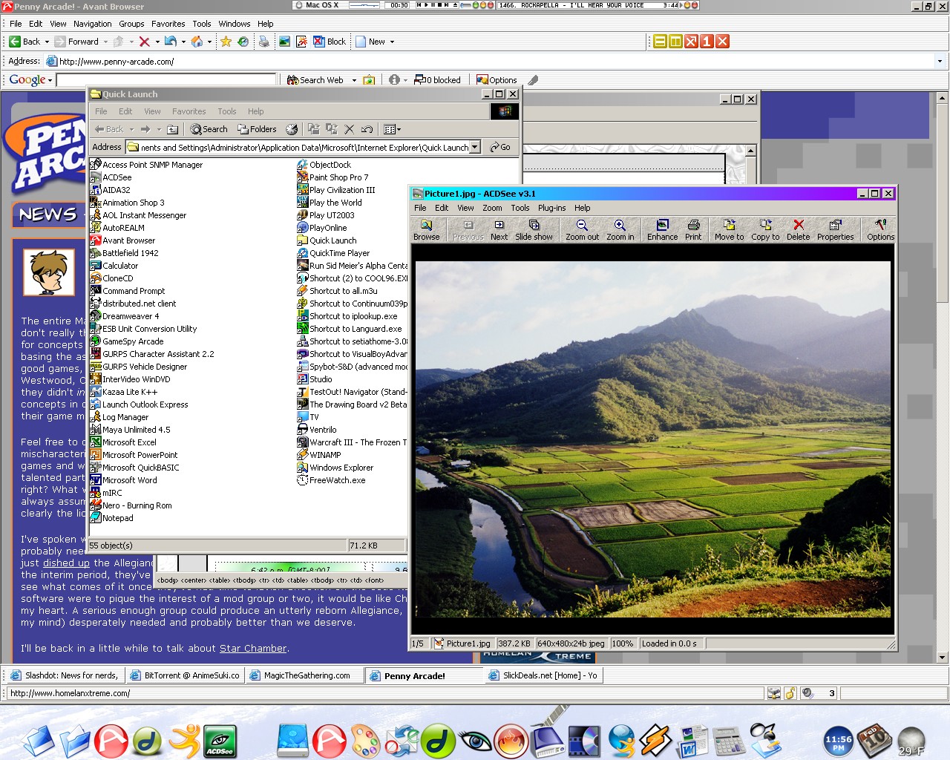Expand Avant Browser address bar dropdown
This screenshot has width=950, height=760.
click(x=940, y=61)
